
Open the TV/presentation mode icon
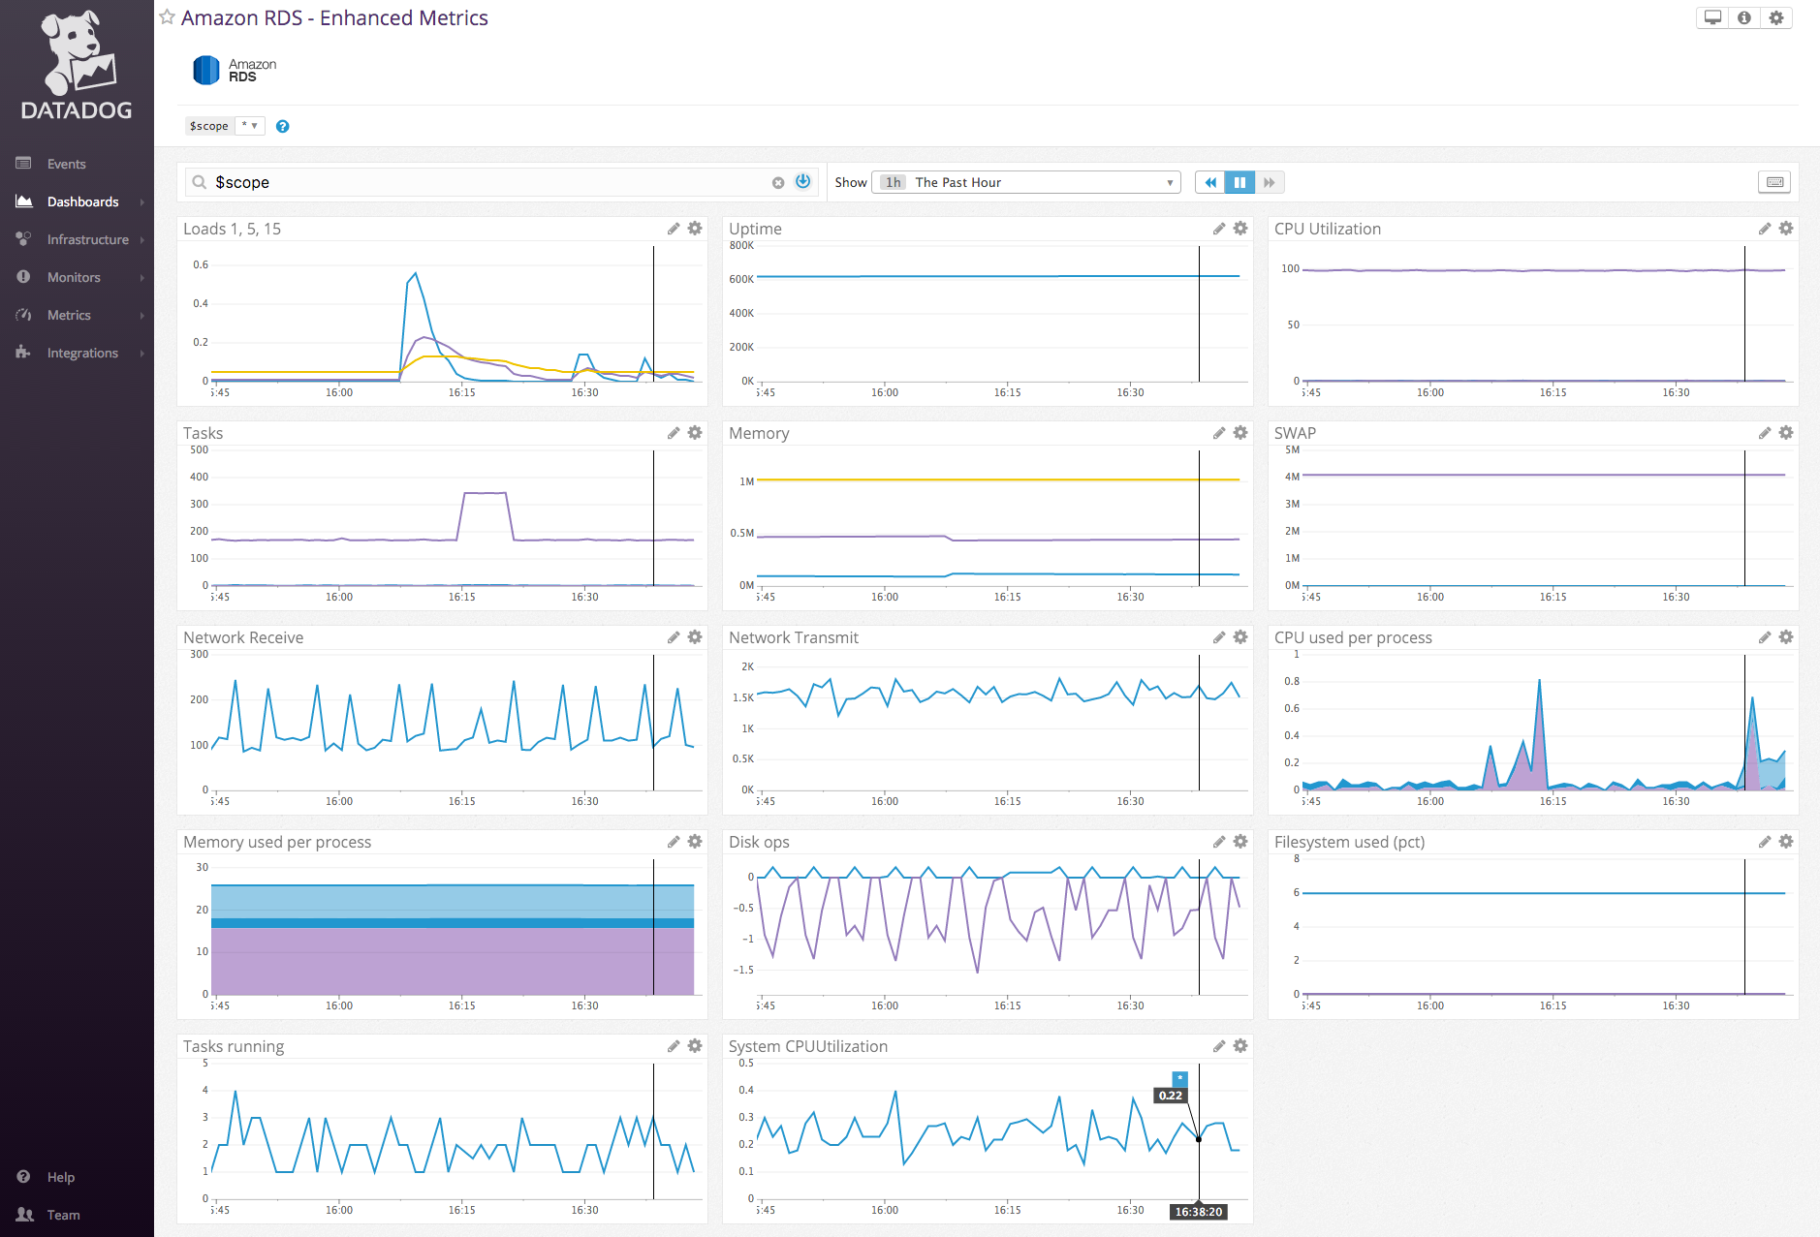1712,17
